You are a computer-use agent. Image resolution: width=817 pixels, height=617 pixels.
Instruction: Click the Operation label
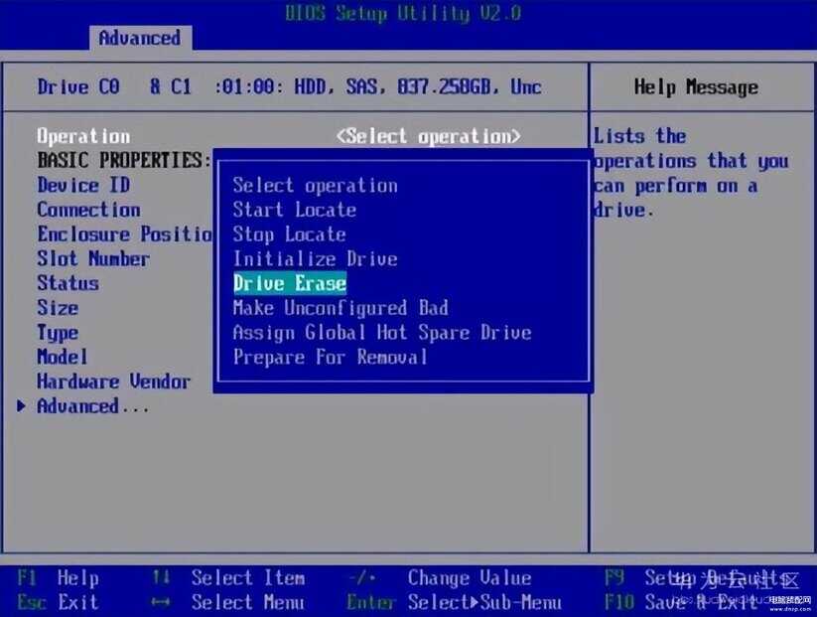83,136
